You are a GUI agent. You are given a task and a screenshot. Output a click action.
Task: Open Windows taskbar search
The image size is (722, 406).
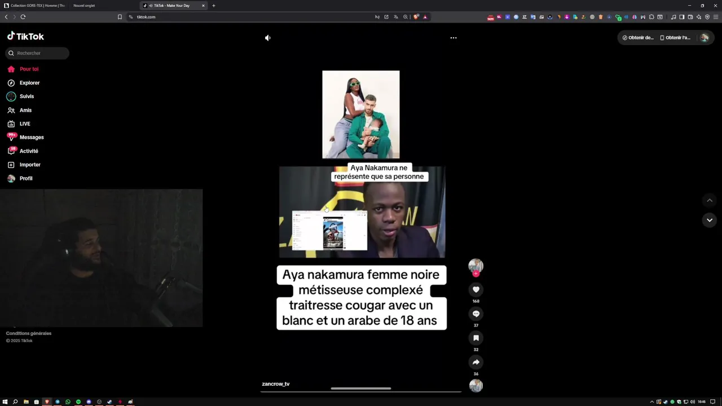15,402
